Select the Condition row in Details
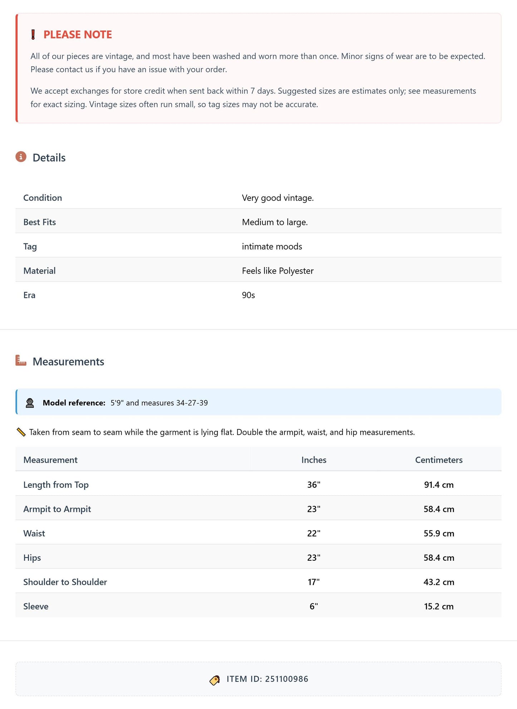 (258, 198)
